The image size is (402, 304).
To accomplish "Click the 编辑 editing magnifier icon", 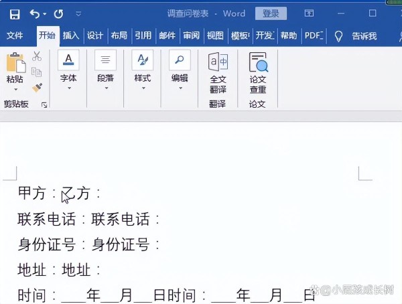I will coord(180,60).
